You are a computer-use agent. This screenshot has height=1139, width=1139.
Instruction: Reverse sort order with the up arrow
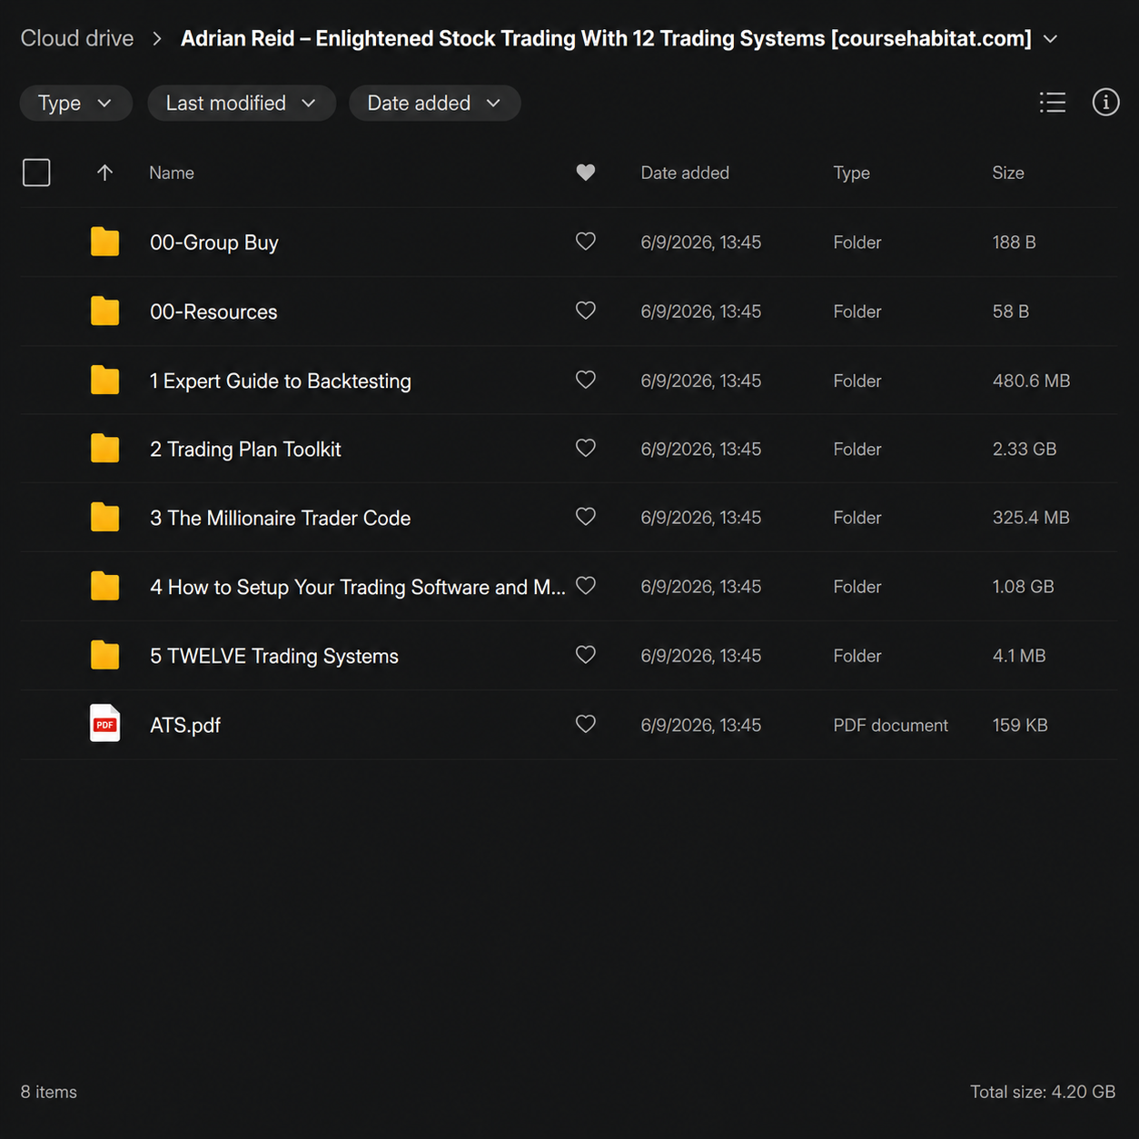click(104, 173)
